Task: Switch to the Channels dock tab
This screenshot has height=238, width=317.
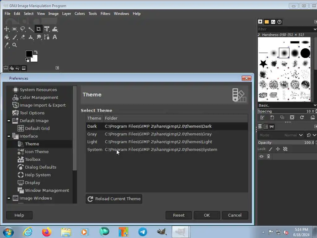Action: [266, 126]
